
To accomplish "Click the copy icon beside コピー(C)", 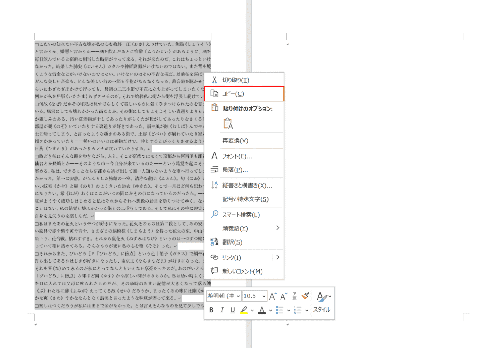I will coord(214,93).
